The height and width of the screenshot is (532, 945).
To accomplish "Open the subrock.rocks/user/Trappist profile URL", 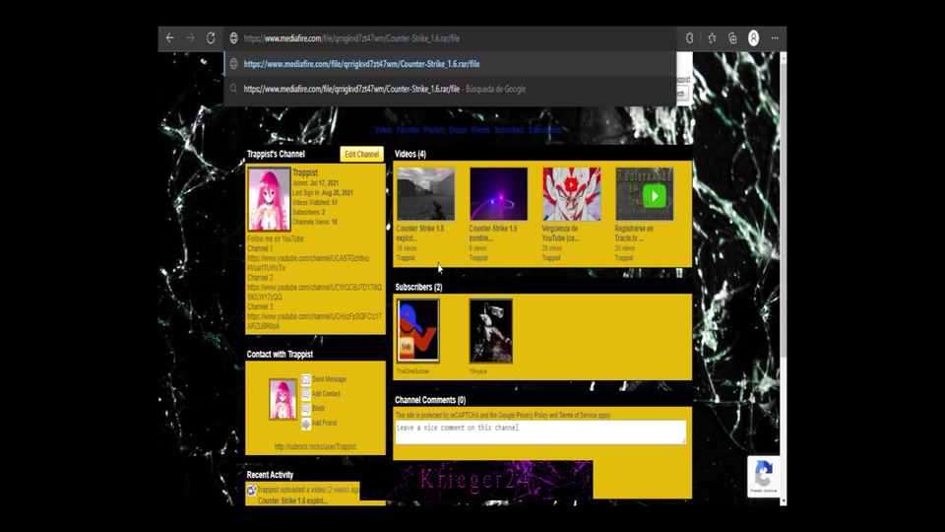I will (x=315, y=447).
